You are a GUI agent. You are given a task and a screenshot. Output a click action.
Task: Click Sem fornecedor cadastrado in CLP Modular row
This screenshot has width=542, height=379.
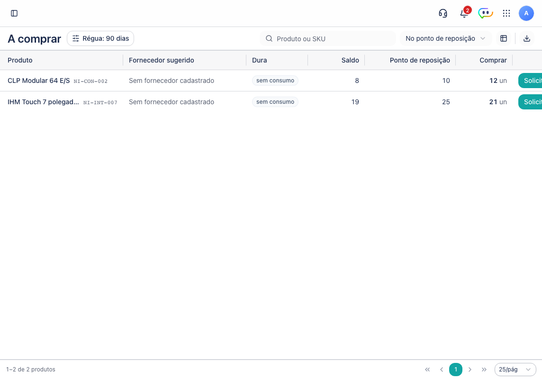click(x=172, y=81)
